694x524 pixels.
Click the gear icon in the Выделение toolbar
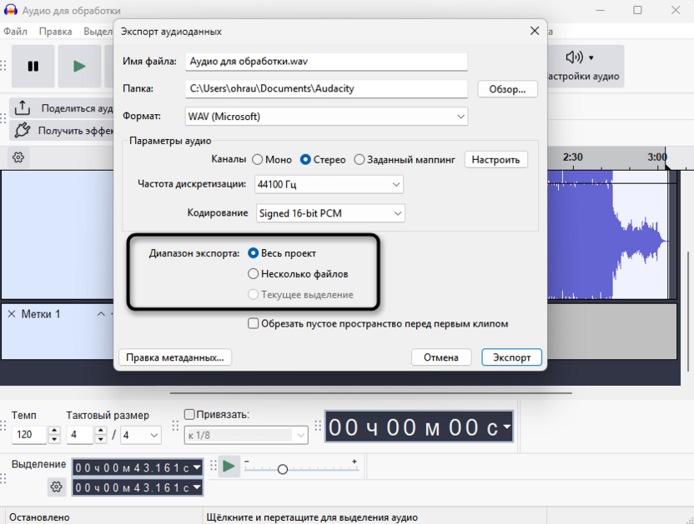[56, 487]
